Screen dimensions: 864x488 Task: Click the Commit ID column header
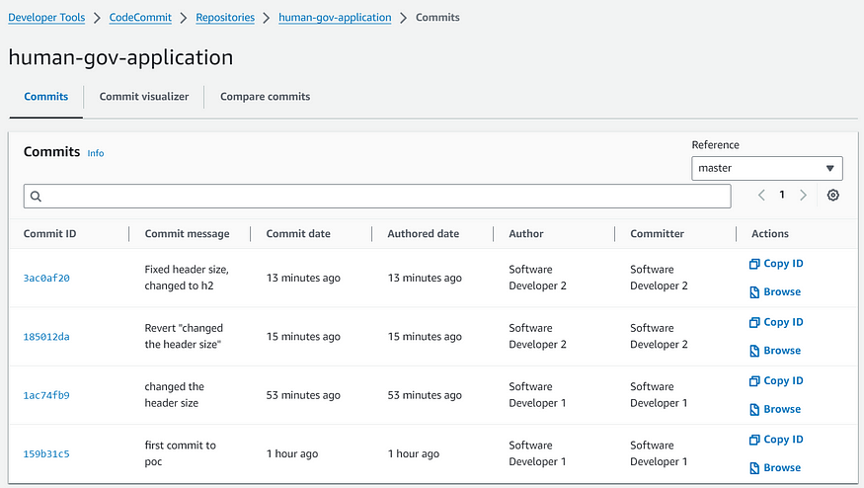[49, 234]
